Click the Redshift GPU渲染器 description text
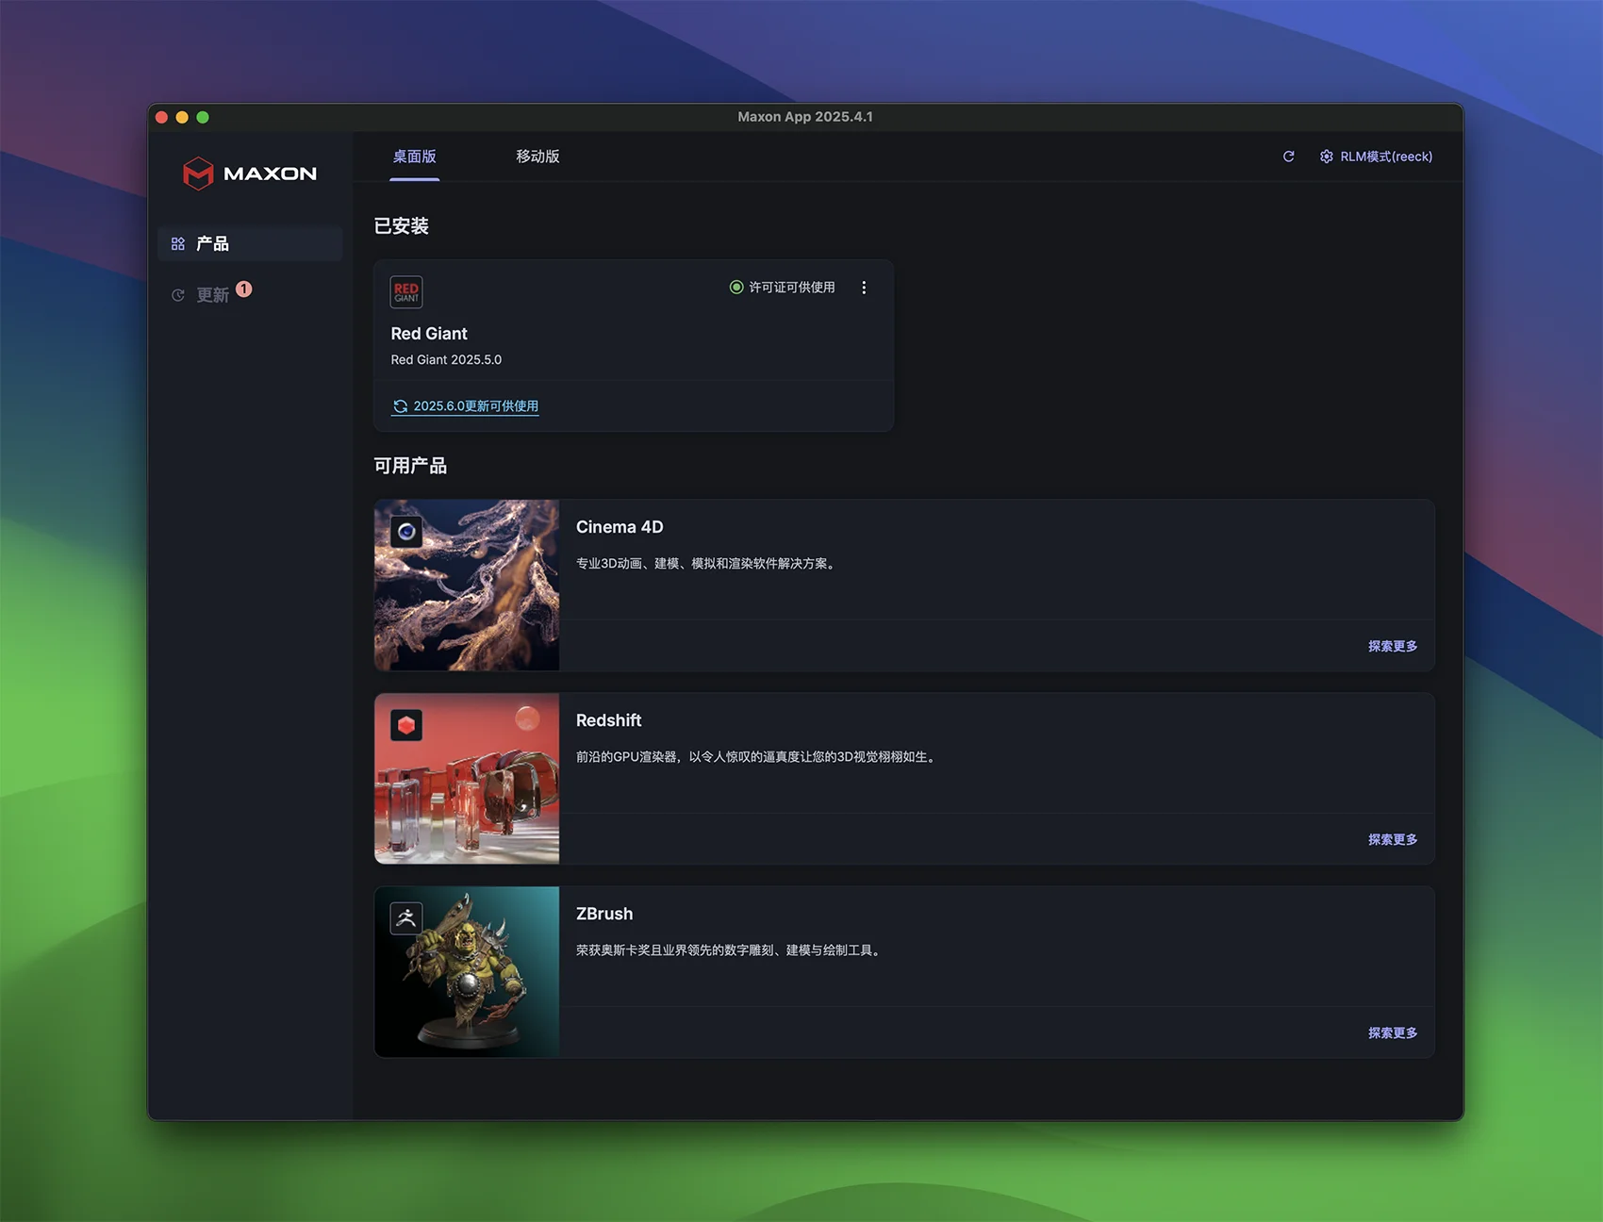The height and width of the screenshot is (1222, 1603). [758, 757]
